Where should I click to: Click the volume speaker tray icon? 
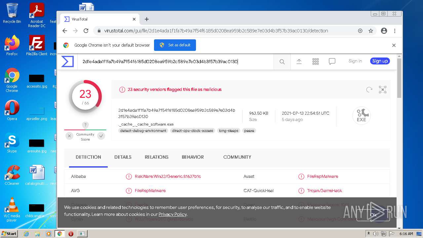376,234
